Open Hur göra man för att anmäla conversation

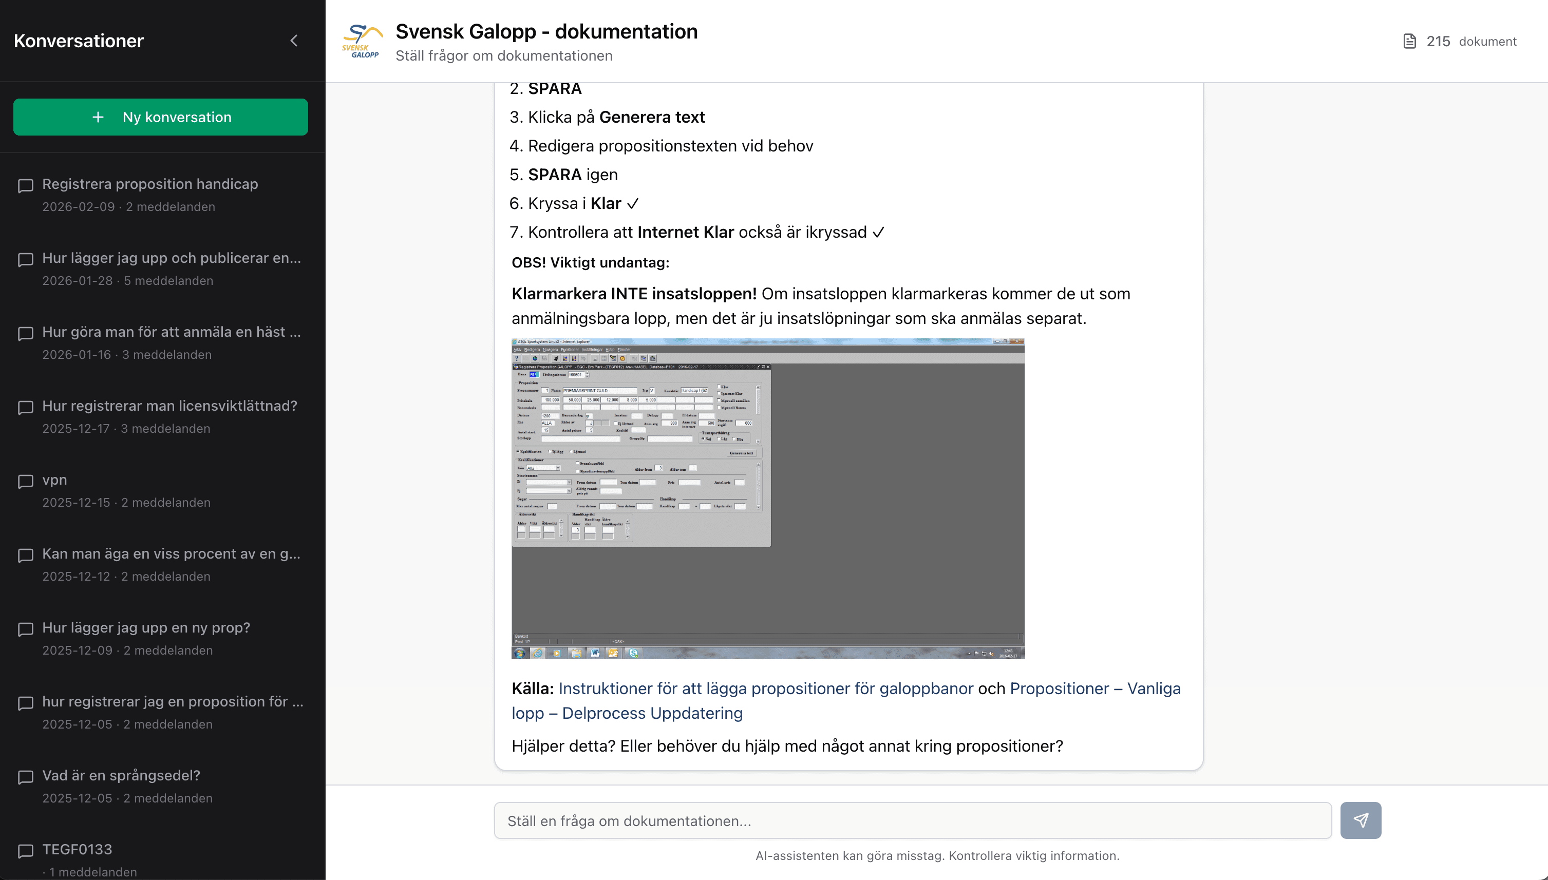coord(171,332)
